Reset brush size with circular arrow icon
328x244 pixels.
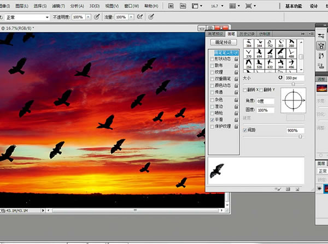point(280,78)
